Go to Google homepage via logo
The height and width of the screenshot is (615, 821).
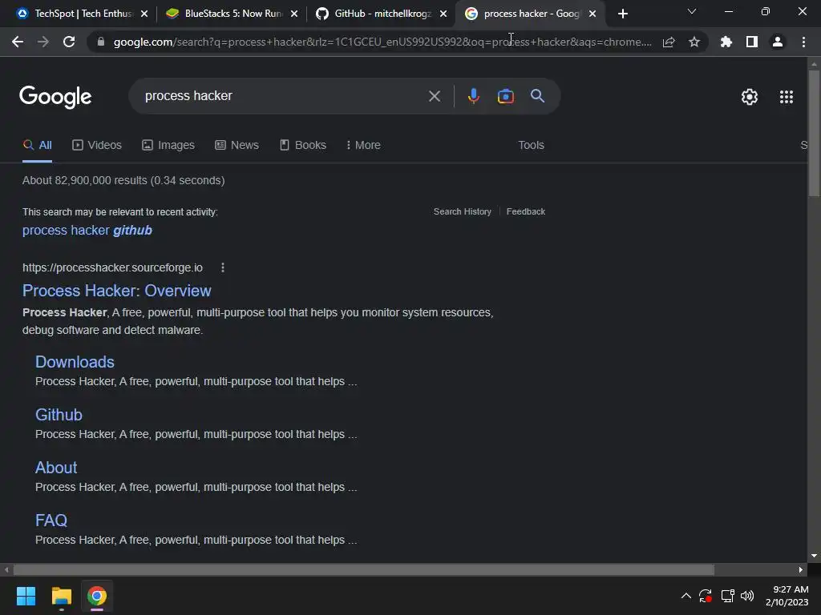55,97
